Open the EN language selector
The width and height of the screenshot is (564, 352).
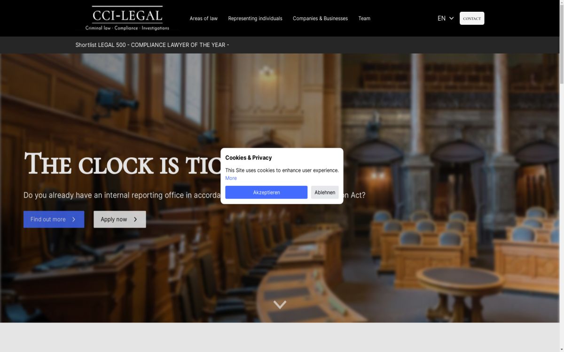(441, 18)
